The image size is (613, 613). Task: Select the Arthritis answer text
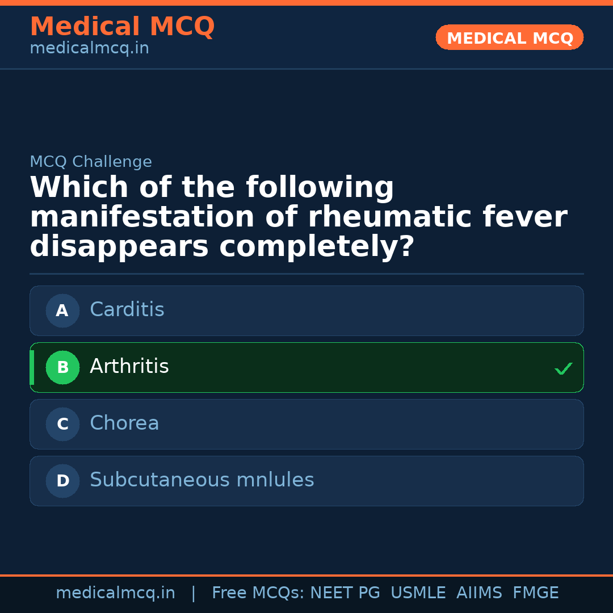tap(129, 367)
